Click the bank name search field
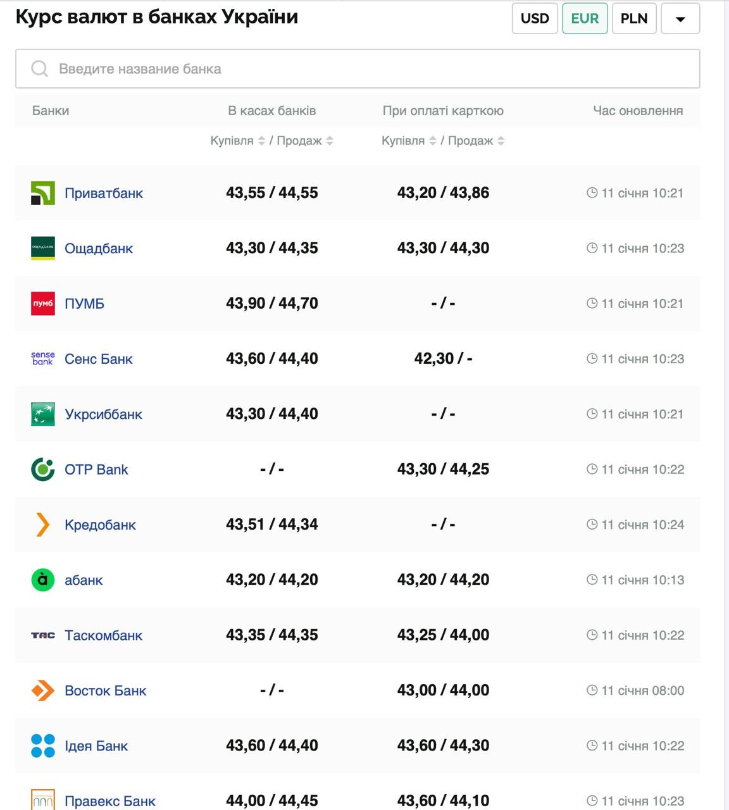 coord(358,68)
